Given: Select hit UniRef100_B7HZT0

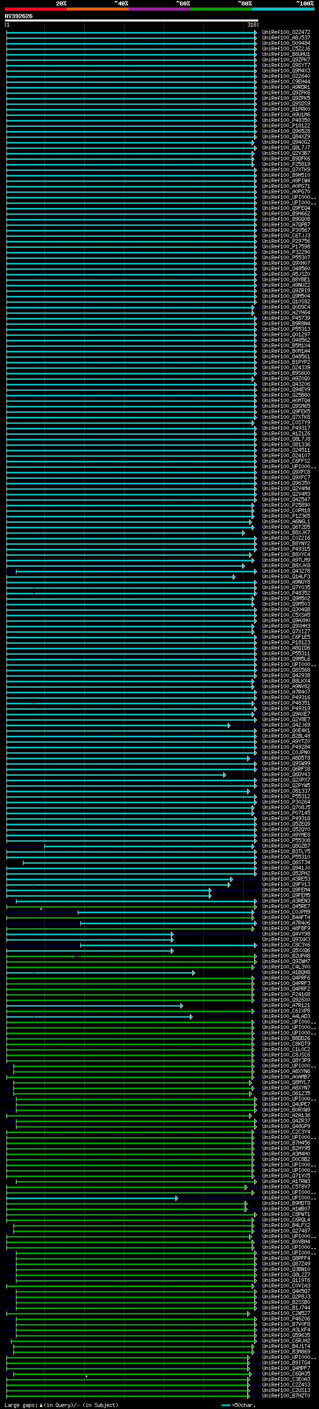Looking at the screenshot, I should (286, 1397).
